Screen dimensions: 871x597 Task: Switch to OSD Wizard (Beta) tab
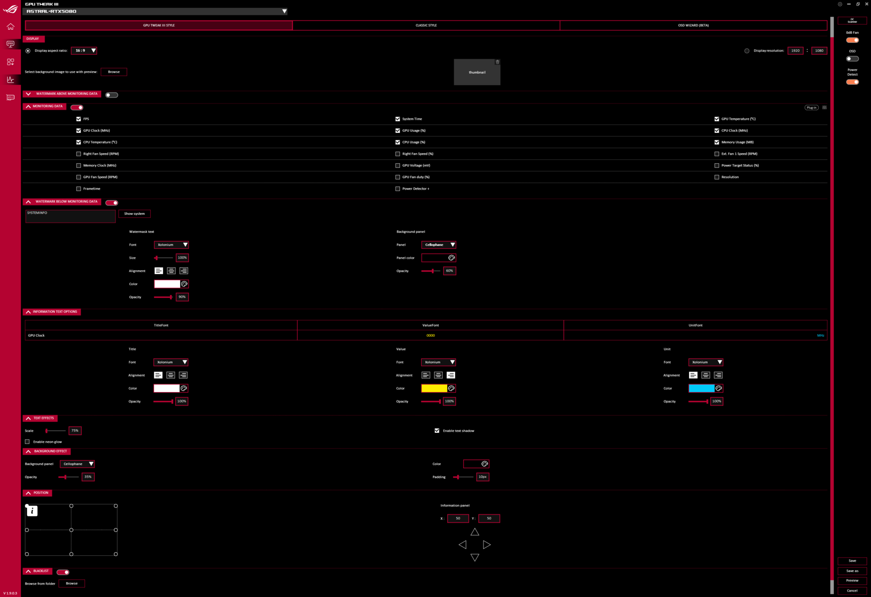[693, 25]
